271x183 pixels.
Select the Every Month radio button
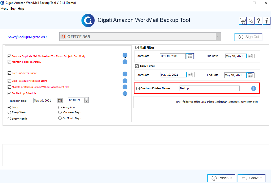[x=9, y=119]
